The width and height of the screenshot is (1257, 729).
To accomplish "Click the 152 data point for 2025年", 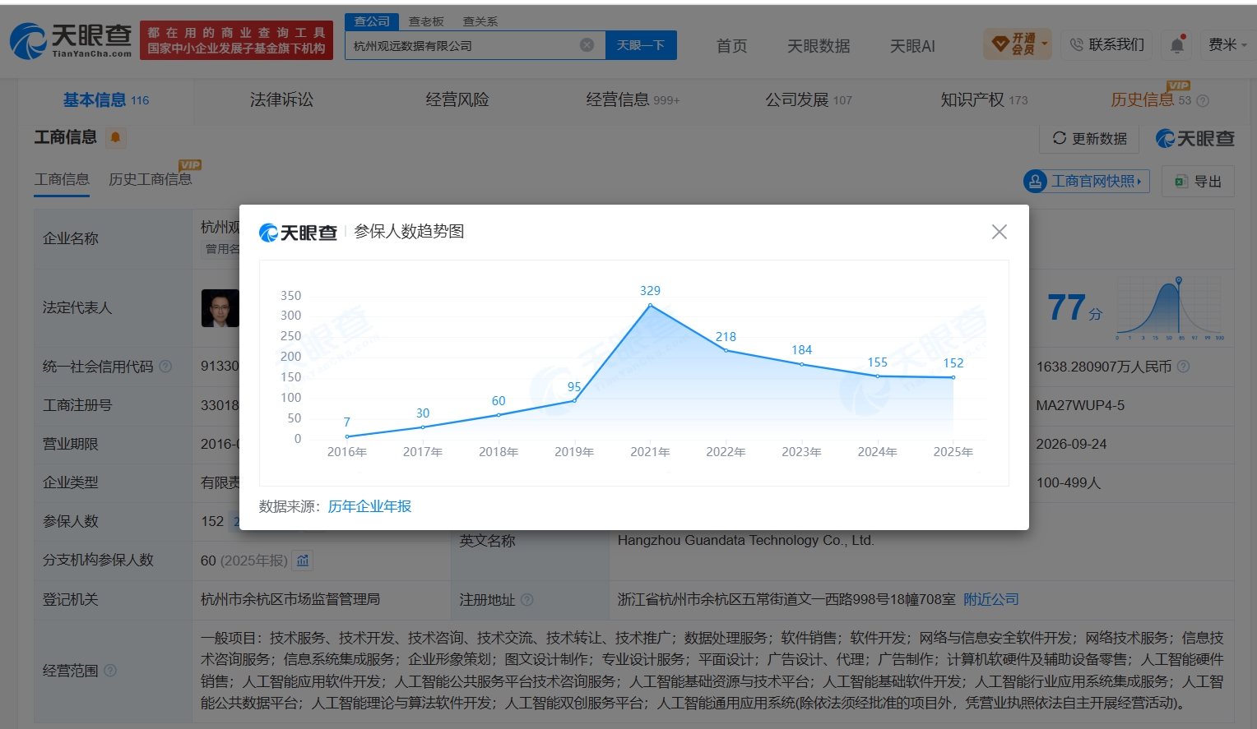I will (953, 377).
